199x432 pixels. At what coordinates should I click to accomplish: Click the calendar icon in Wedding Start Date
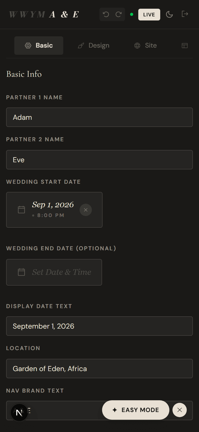[x=21, y=210]
